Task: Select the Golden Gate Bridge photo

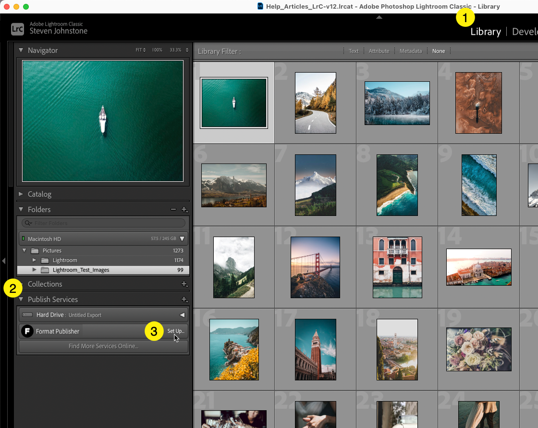Action: pyautogui.click(x=315, y=267)
